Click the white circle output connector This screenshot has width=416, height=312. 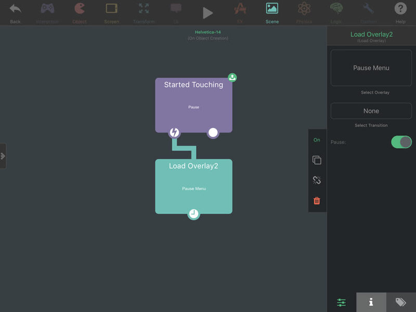coord(213,133)
